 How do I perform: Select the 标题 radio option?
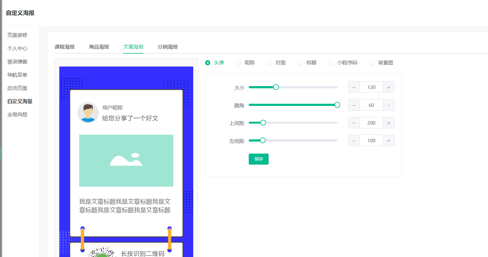(307, 63)
